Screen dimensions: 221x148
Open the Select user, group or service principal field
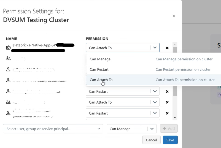click(53, 129)
